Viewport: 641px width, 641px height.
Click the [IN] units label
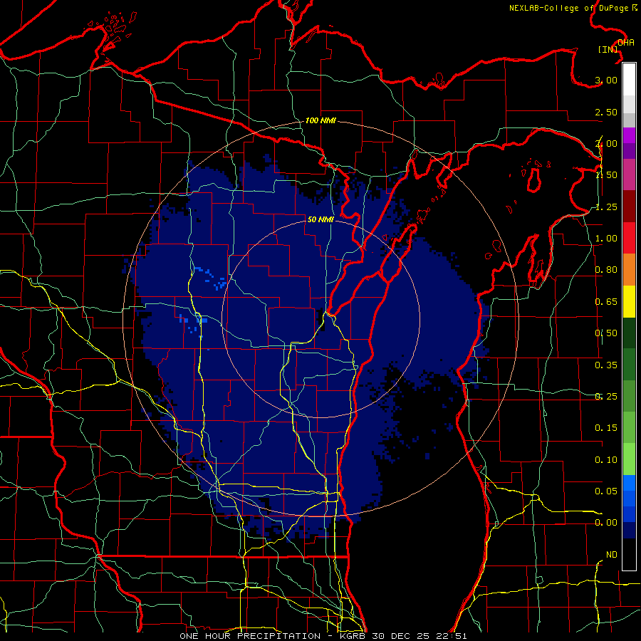(x=608, y=49)
